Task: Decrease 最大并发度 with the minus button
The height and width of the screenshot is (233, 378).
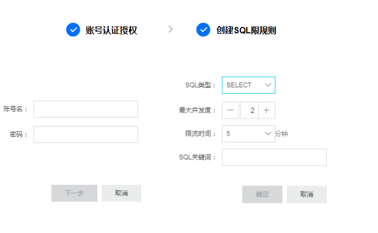Action: point(230,110)
